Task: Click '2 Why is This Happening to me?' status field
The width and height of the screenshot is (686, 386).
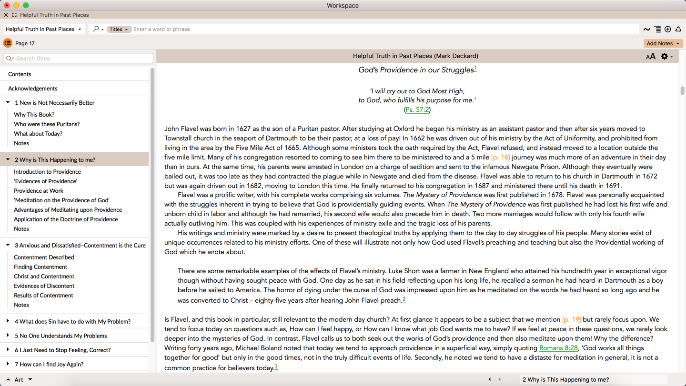Action: (x=594, y=379)
